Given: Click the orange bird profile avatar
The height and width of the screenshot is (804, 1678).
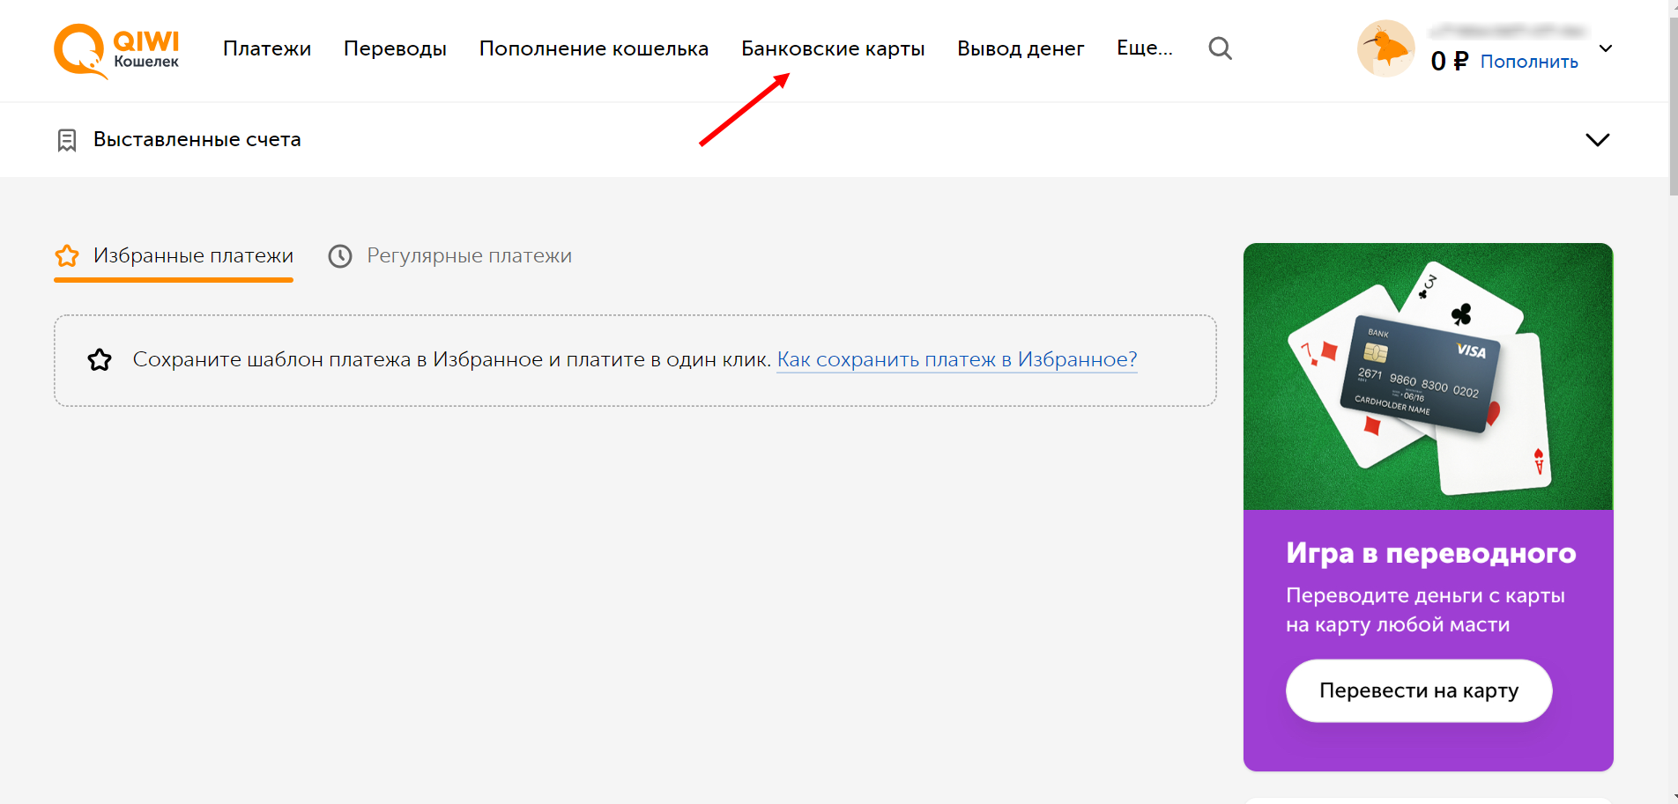Looking at the screenshot, I should point(1385,48).
